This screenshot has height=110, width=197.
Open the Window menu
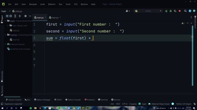tap(84, 4)
